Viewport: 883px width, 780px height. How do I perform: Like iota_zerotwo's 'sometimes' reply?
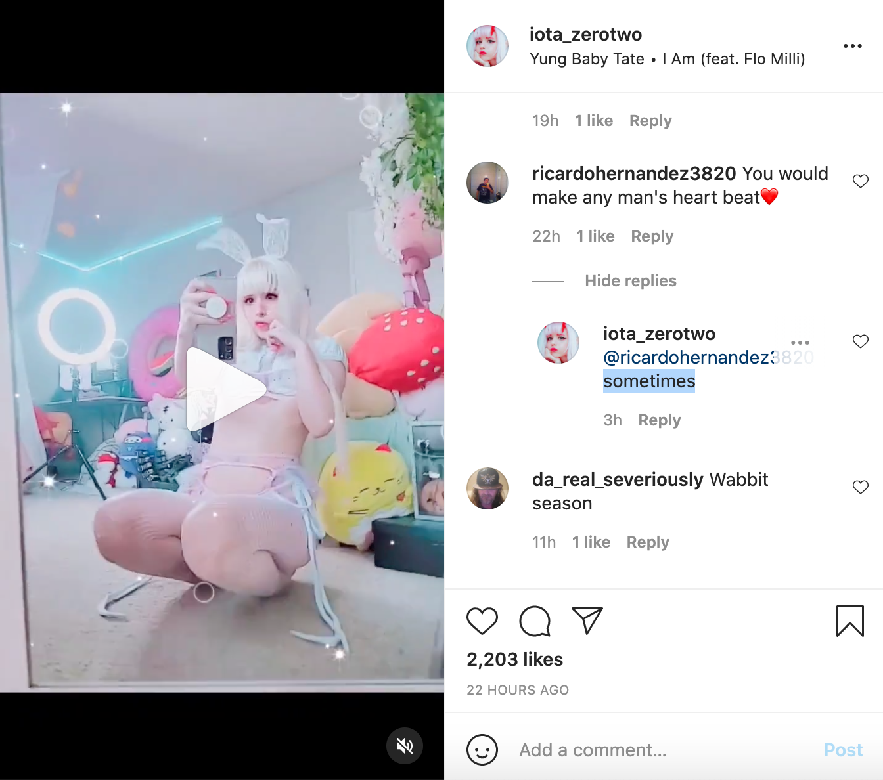click(x=861, y=341)
